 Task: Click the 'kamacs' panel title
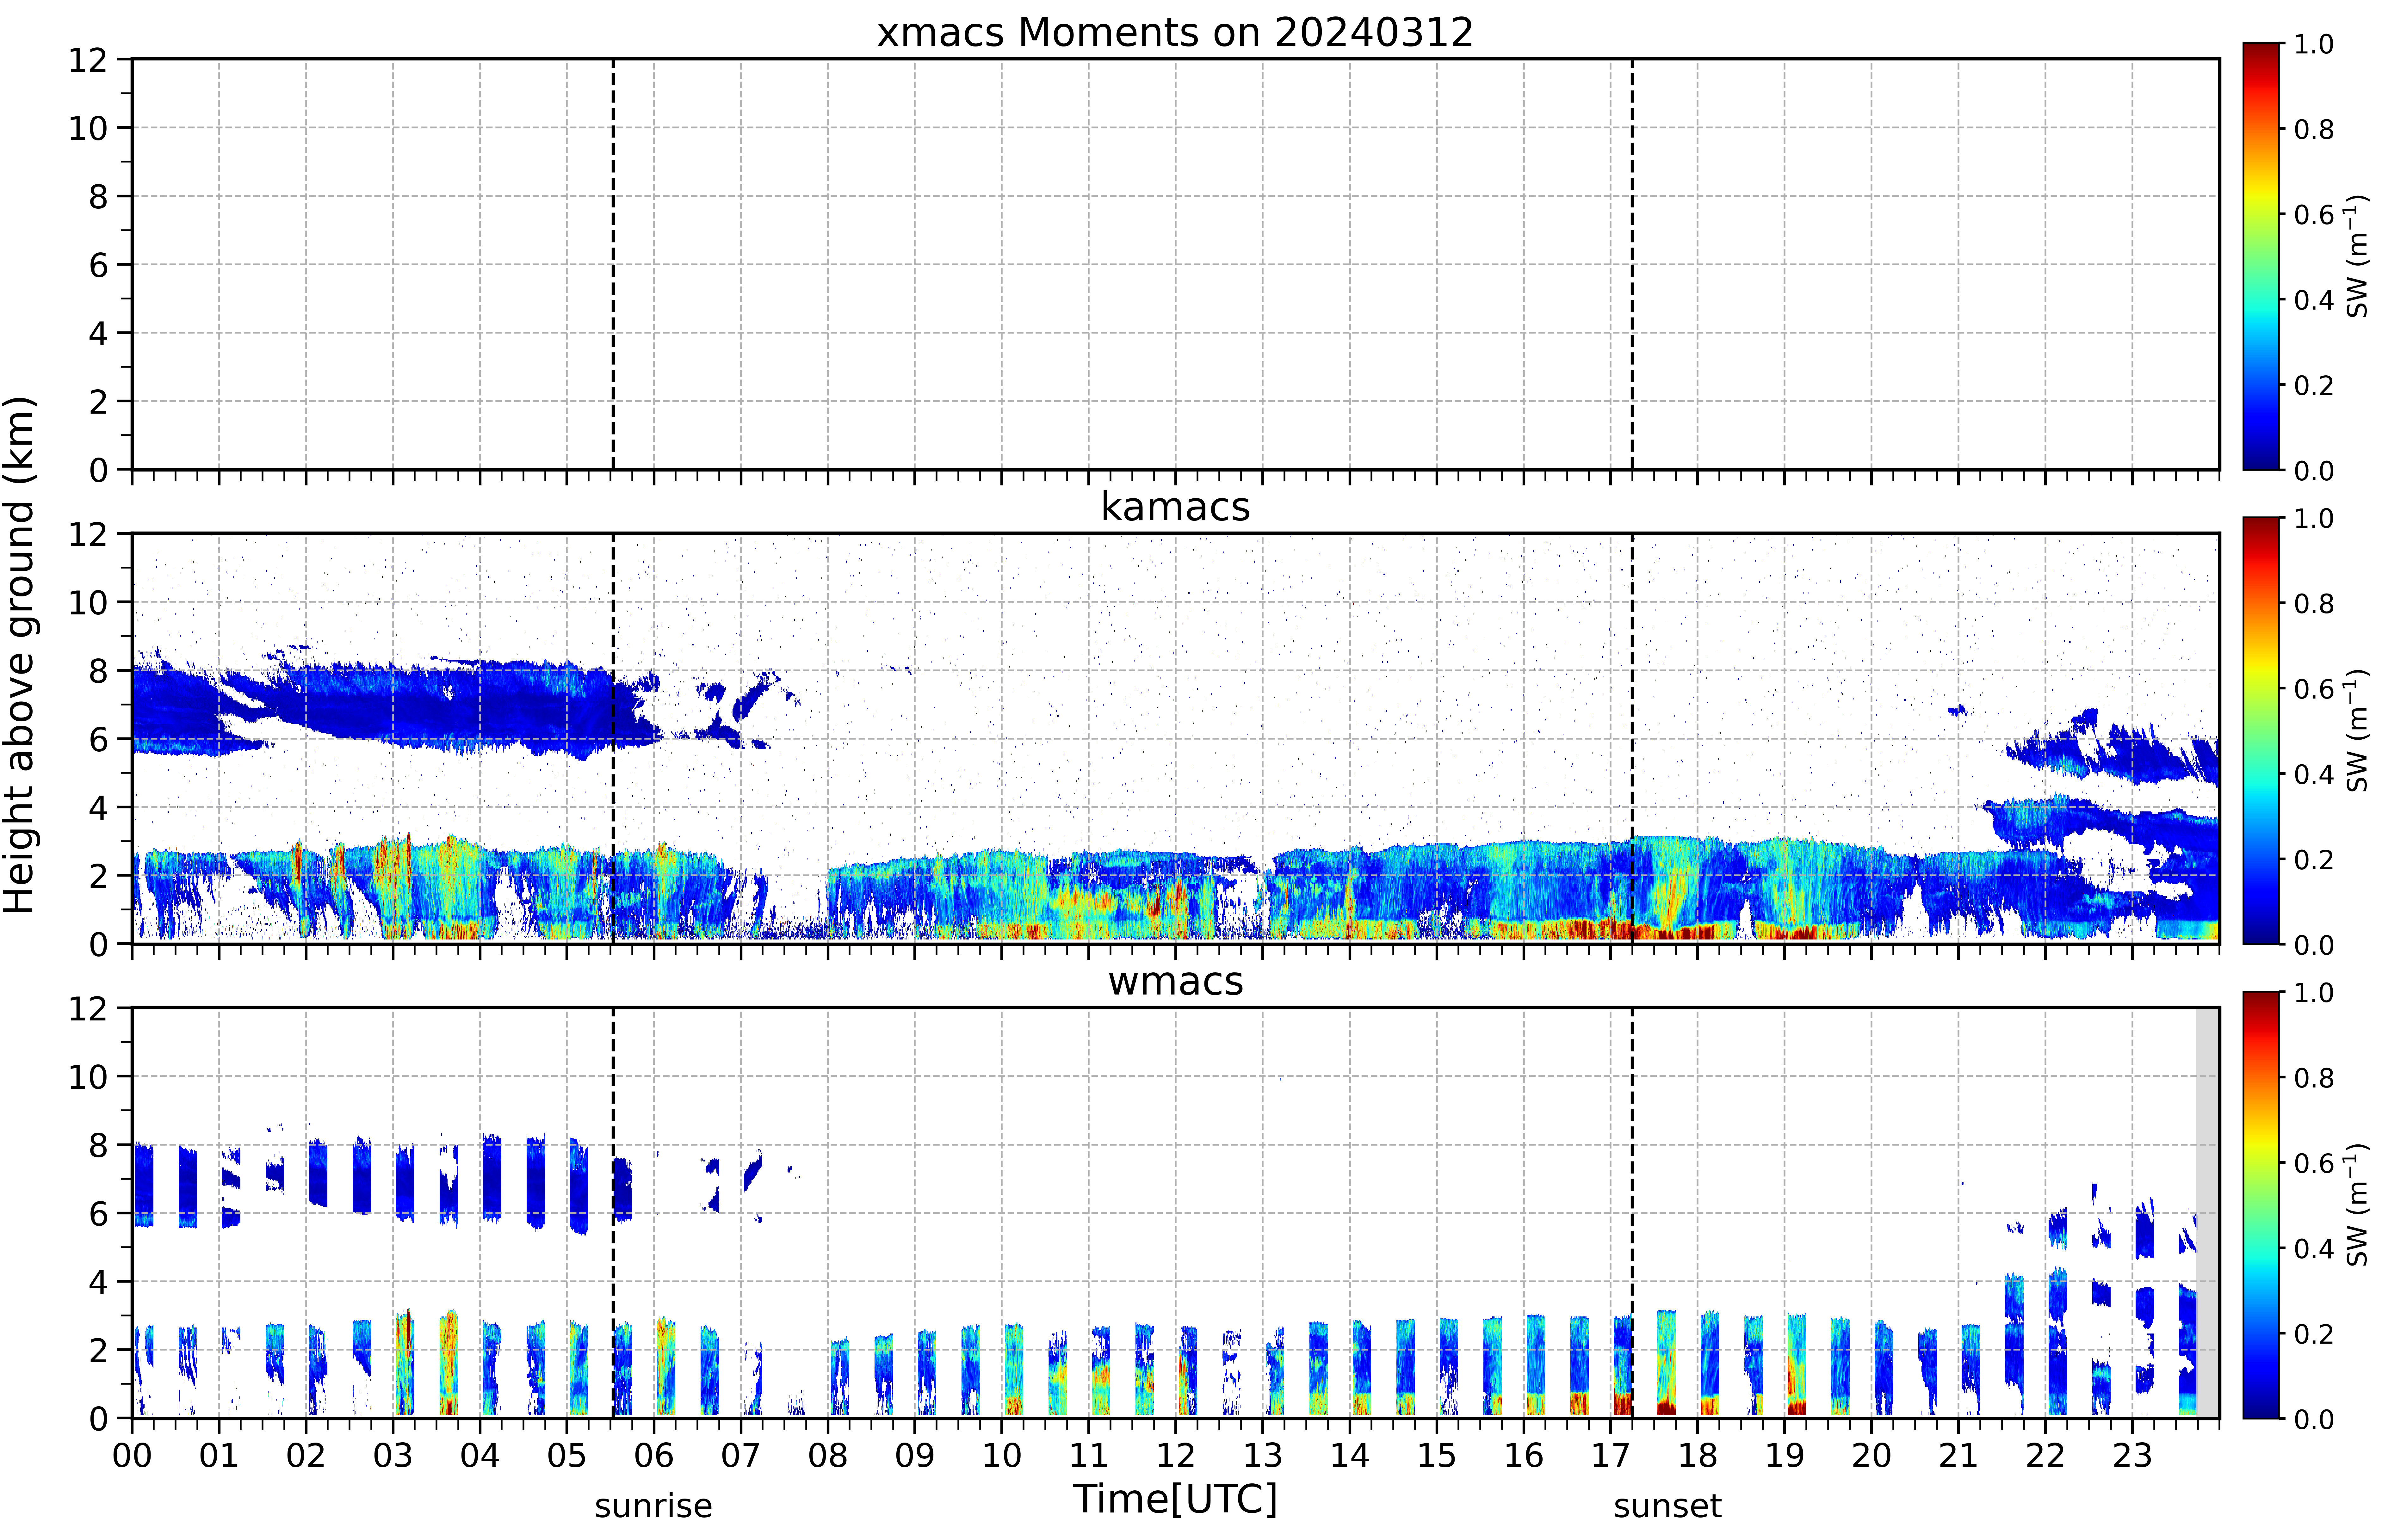[x=1175, y=507]
